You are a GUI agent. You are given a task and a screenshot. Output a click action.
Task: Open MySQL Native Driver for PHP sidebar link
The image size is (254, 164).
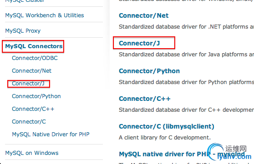pyautogui.click(x=51, y=134)
